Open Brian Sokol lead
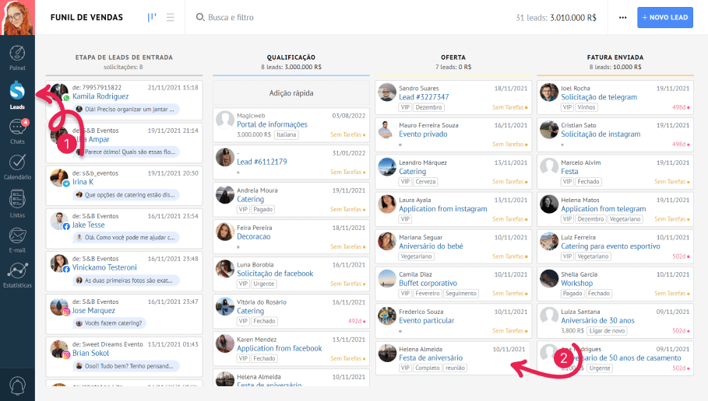Viewport: 708px width, 401px height. 91,354
